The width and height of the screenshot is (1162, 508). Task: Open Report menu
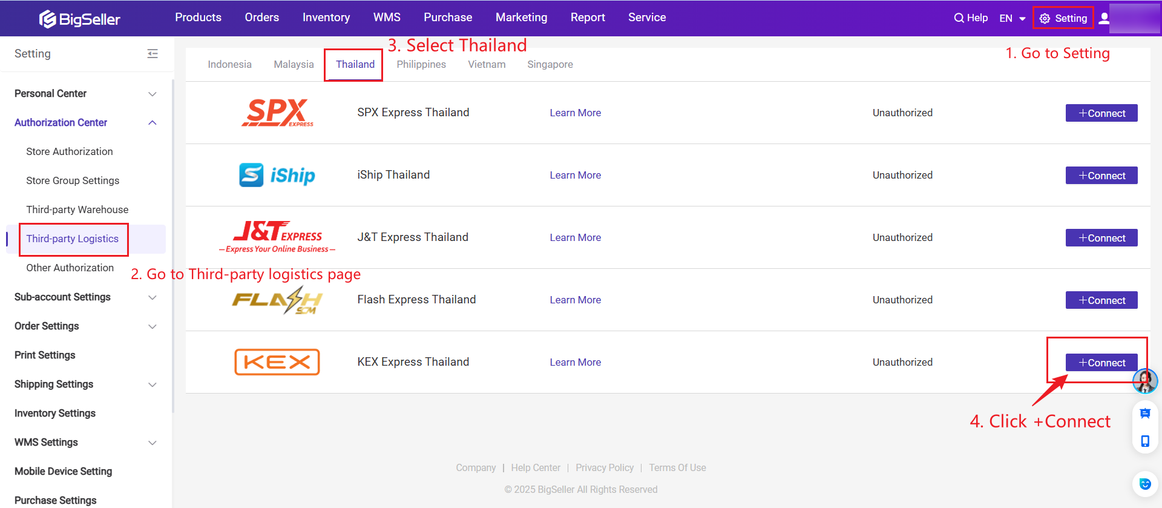tap(588, 18)
